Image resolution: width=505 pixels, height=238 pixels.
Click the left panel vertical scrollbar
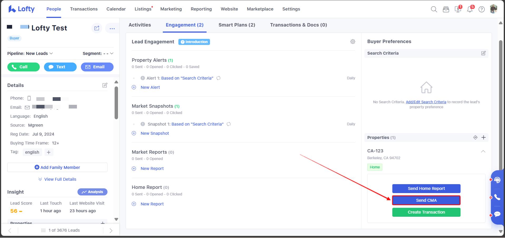pyautogui.click(x=116, y=103)
